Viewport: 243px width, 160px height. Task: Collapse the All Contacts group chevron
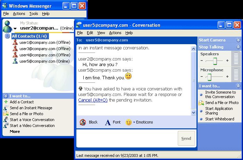[x=7, y=36]
